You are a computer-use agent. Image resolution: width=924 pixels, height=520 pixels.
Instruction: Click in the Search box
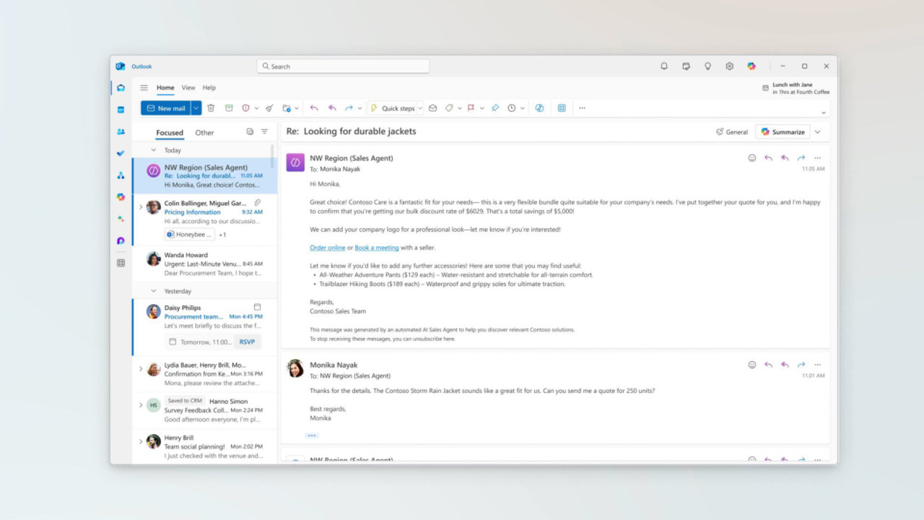pos(343,66)
